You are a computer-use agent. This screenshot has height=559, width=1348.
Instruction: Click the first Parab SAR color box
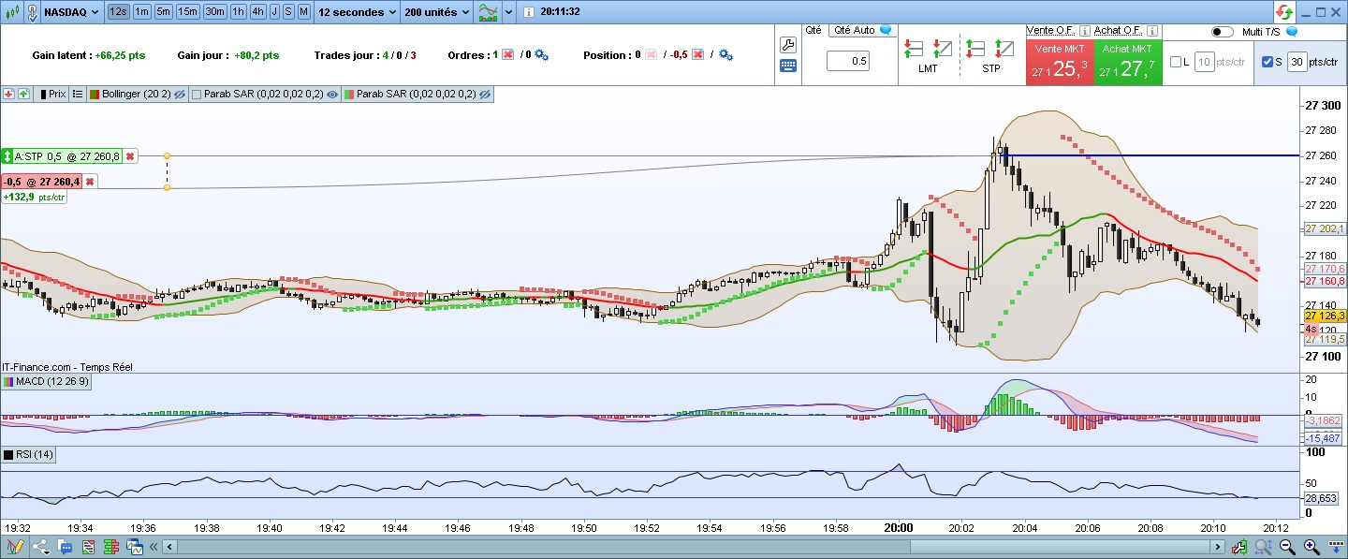coord(197,95)
